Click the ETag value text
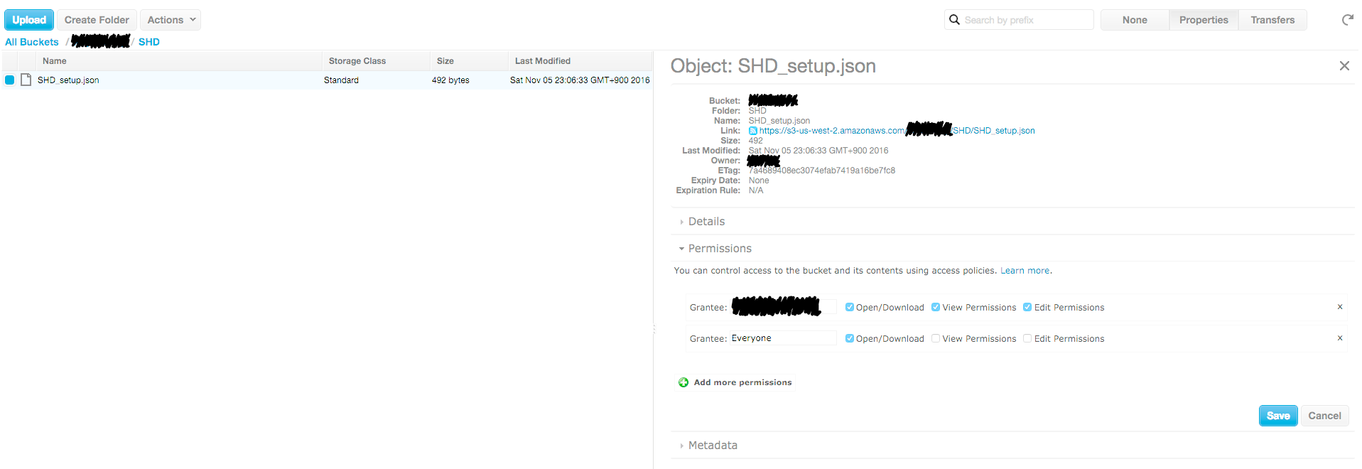Image resolution: width=1362 pixels, height=469 pixels. pyautogui.click(x=822, y=171)
